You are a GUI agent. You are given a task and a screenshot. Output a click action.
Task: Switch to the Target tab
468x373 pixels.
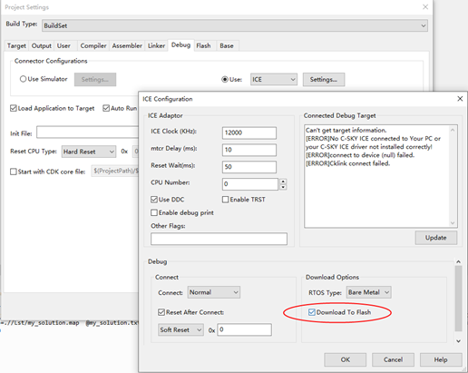tap(16, 46)
